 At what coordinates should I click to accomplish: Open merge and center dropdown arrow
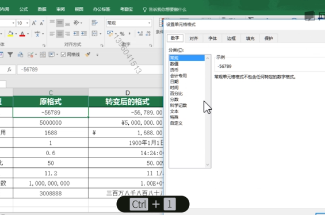tap(101, 34)
